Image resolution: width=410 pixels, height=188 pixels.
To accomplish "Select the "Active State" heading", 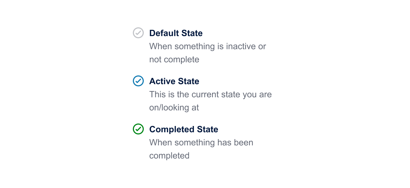I will click(174, 81).
